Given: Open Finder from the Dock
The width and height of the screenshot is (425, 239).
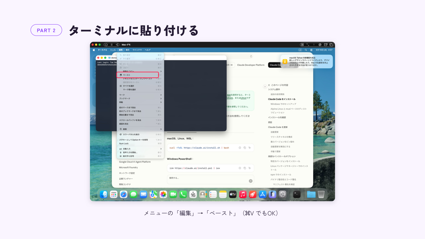Looking at the screenshot, I should (104, 194).
